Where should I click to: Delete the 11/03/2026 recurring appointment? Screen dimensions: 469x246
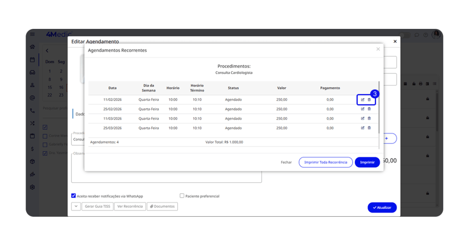[x=369, y=119]
